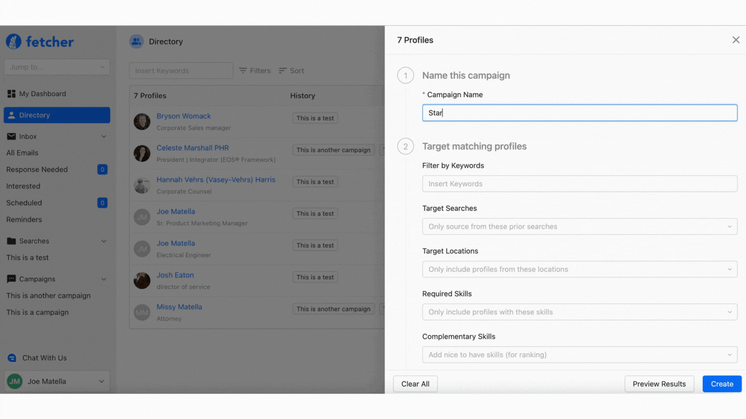Open the Jump to dropdown
The image size is (746, 419).
pos(57,67)
